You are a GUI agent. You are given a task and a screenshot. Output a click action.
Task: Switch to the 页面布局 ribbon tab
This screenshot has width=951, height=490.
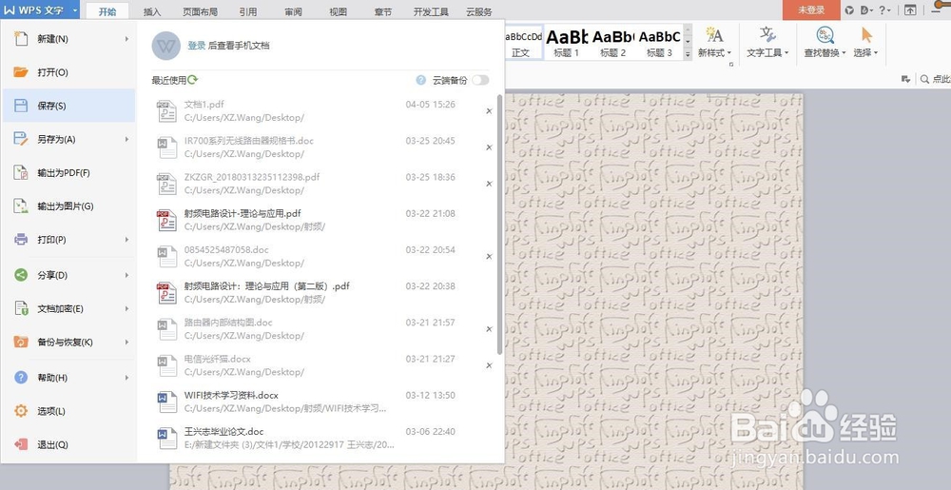pos(200,11)
